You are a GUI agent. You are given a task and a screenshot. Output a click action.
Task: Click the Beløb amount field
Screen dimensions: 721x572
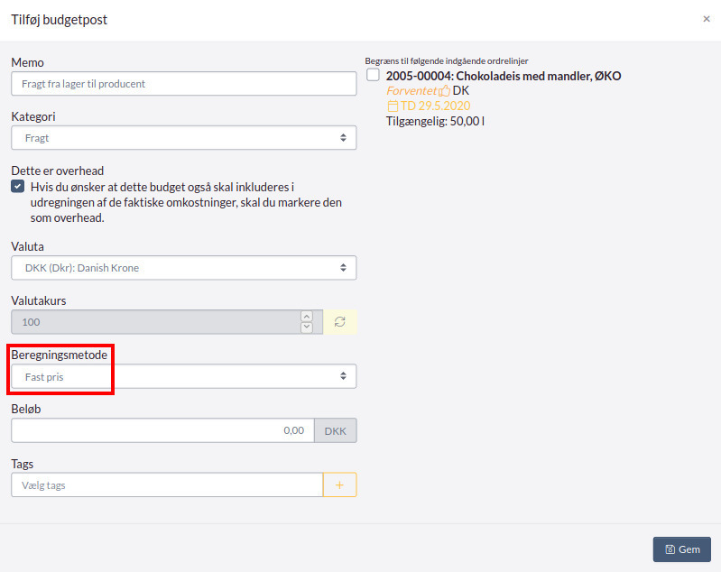(x=162, y=430)
